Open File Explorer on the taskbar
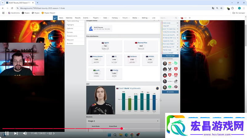The image size is (247, 138). [121, 135]
